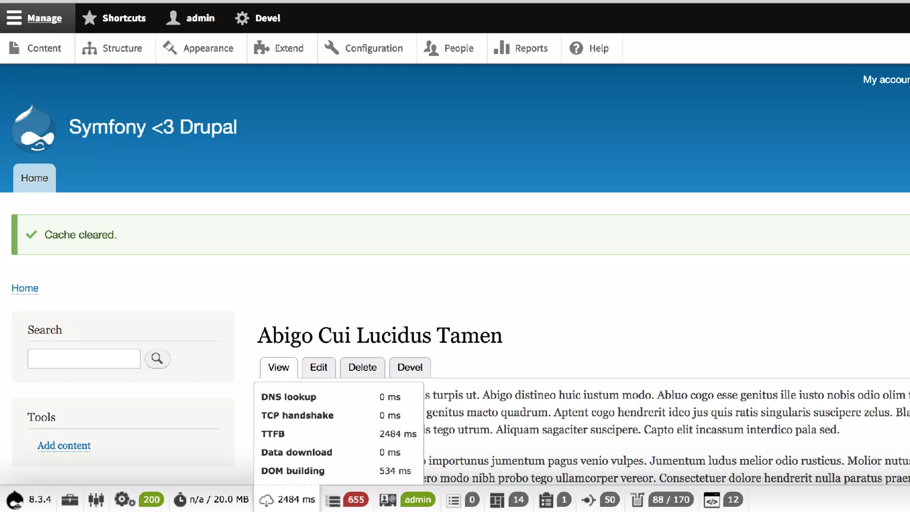Click the database queries icon showing 655
Image resolution: width=910 pixels, height=512 pixels.
pos(333,500)
